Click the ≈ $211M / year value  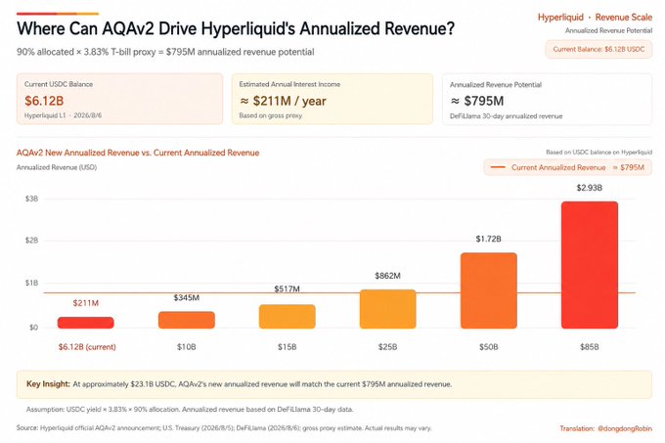(283, 101)
